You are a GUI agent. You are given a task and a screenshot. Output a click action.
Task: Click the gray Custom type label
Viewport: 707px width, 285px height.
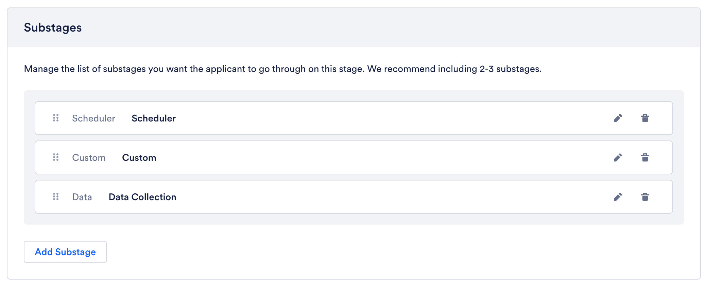89,158
